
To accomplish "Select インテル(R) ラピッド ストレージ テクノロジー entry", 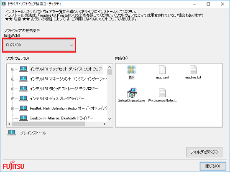I will (x=64, y=89).
